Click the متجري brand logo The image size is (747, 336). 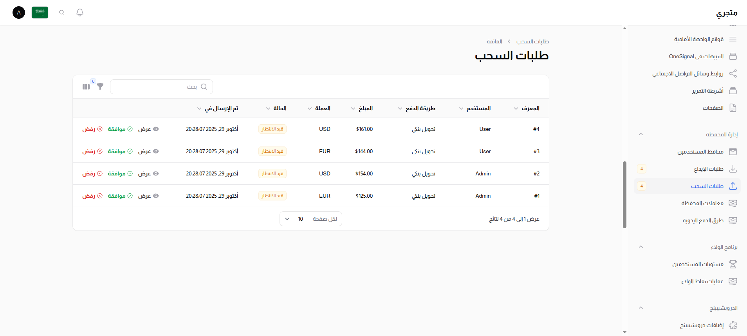pos(727,13)
